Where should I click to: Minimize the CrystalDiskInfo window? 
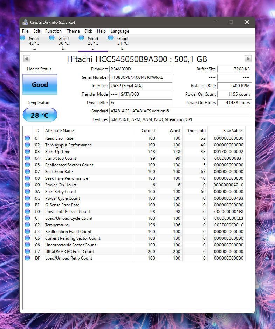[x=215, y=22]
